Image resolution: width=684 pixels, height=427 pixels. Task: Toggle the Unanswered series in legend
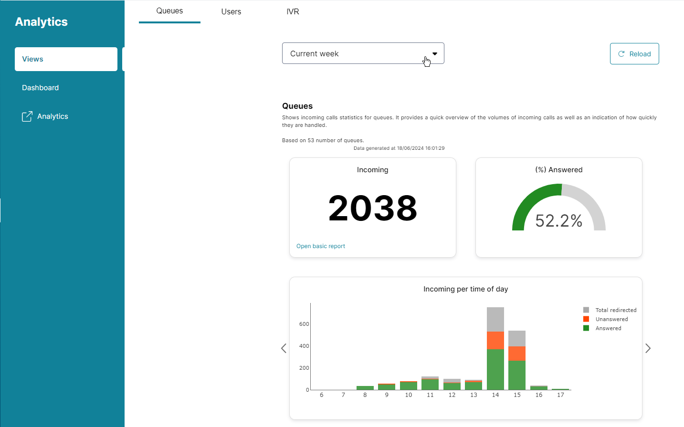[611, 319]
